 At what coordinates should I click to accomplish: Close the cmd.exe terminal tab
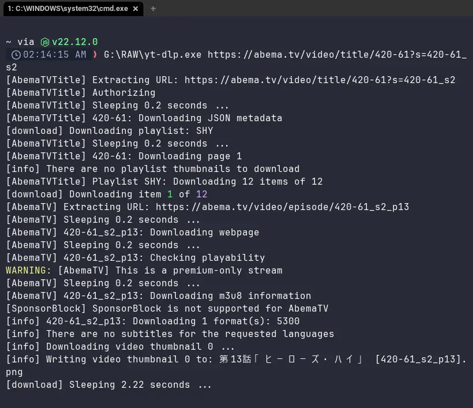point(136,9)
